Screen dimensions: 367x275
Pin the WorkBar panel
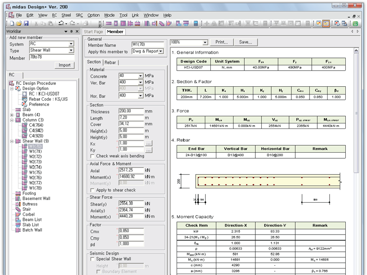pyautogui.click(x=71, y=32)
